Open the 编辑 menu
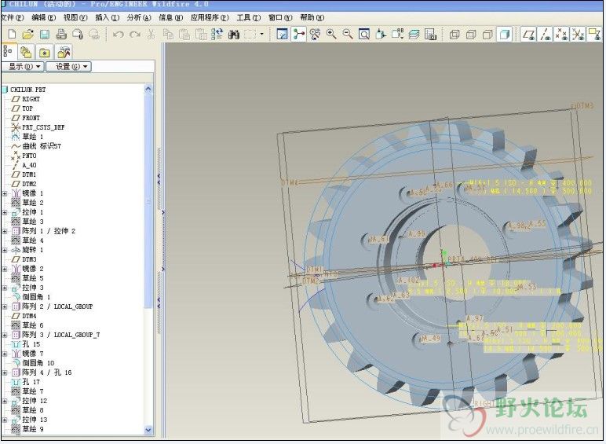The height and width of the screenshot is (444, 606). [43, 17]
